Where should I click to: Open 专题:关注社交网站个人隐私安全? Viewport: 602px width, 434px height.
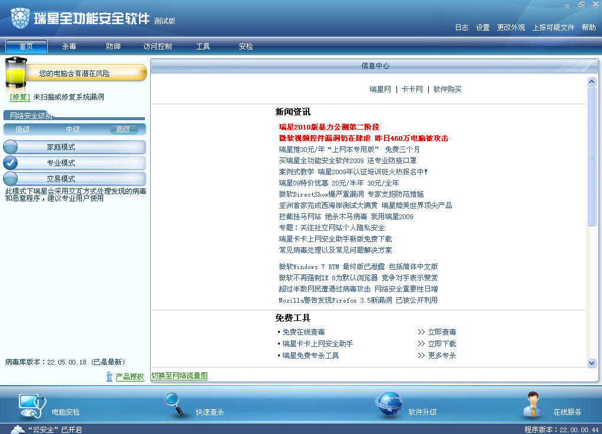pyautogui.click(x=332, y=227)
